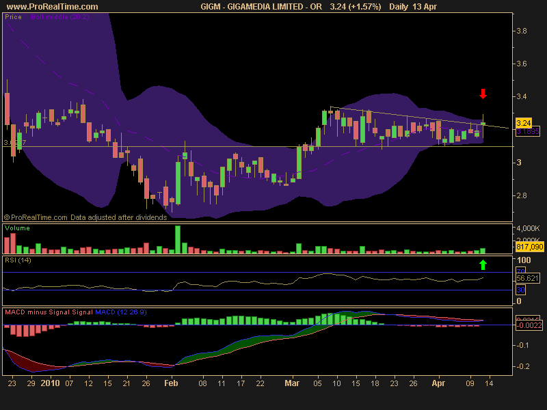Screen dimensions: 547x410
Task: Select the Daily 13 Apr timeframe text
Action: click(413, 7)
